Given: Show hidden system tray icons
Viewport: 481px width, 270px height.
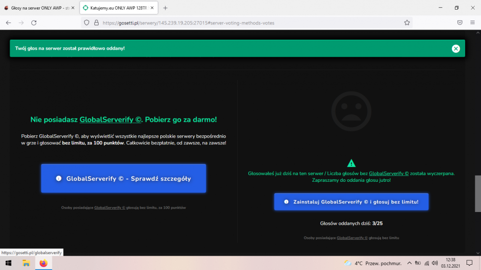Looking at the screenshot, I should coord(409,263).
